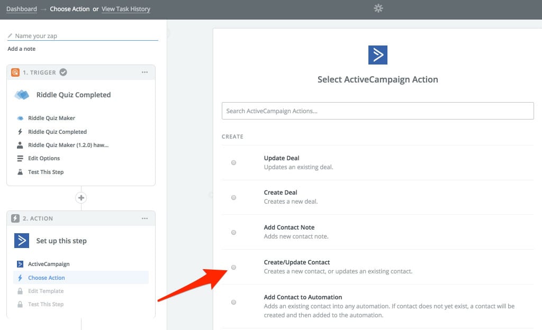Click the Add Contact to Automation title
This screenshot has width=542, height=330.
[303, 297]
